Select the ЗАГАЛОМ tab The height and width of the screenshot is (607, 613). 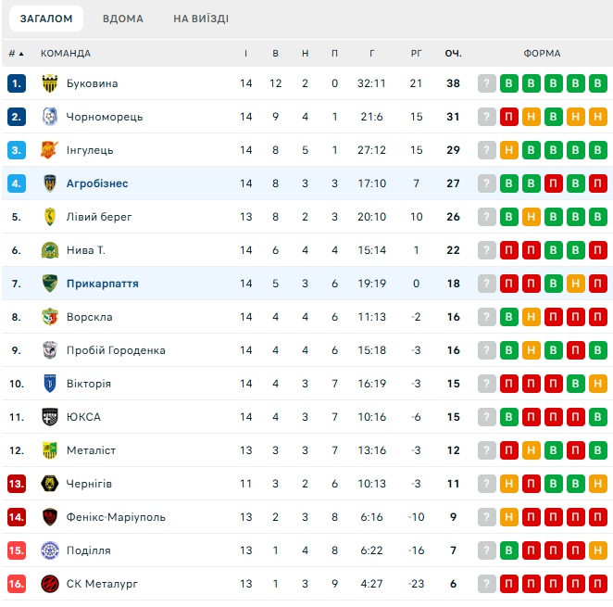pos(46,19)
